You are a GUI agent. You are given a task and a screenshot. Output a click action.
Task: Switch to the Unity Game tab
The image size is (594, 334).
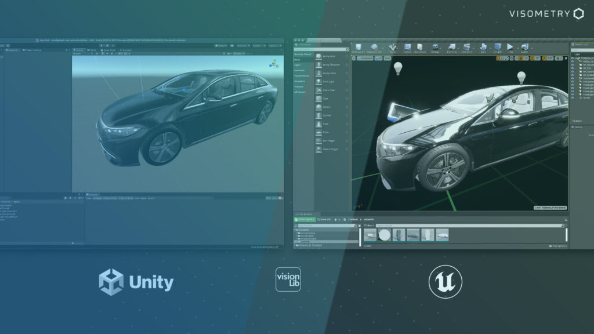click(92, 50)
